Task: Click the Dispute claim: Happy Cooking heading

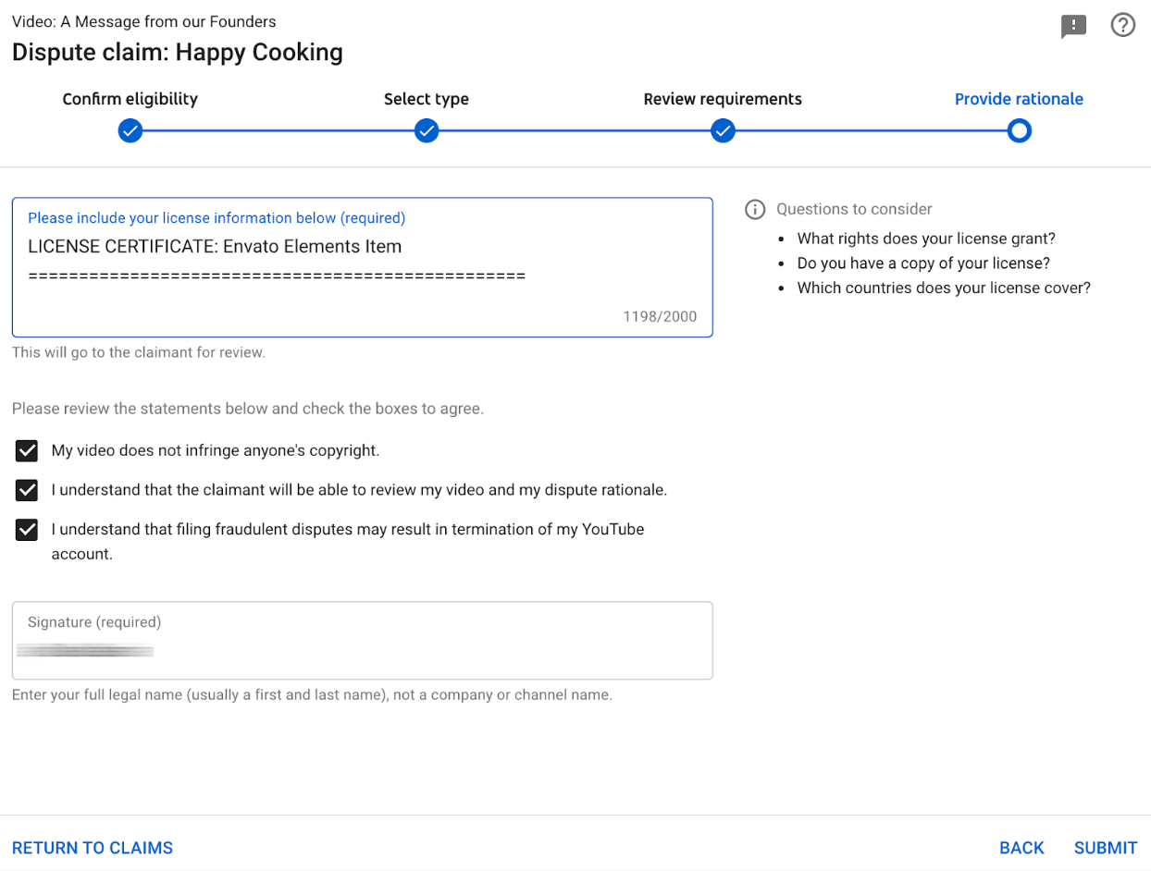Action: (x=178, y=53)
